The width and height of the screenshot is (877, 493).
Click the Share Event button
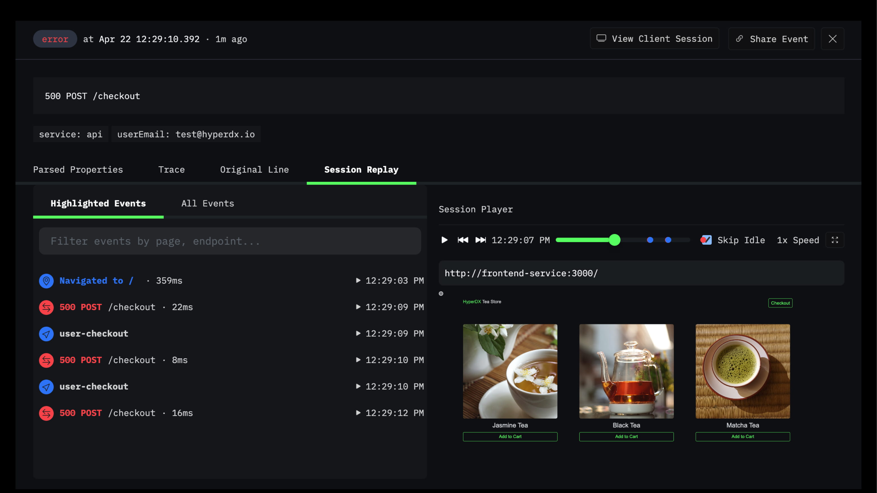772,39
